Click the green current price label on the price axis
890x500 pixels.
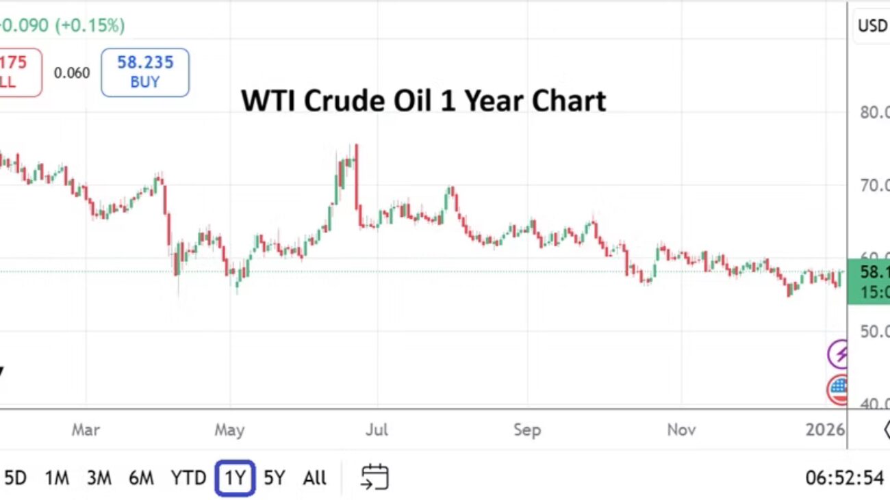point(869,281)
